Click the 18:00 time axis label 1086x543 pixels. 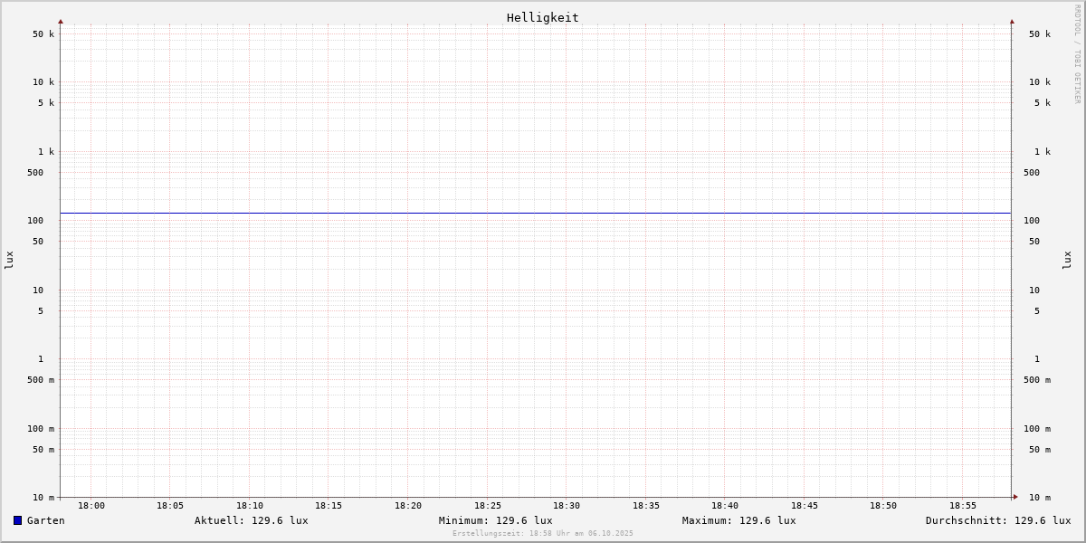91,506
